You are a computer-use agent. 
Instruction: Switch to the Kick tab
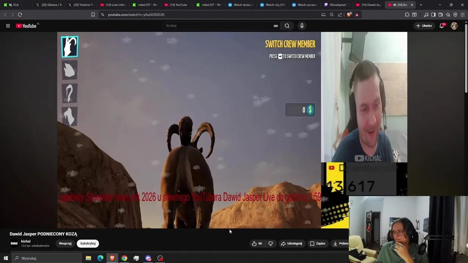(x=16, y=5)
